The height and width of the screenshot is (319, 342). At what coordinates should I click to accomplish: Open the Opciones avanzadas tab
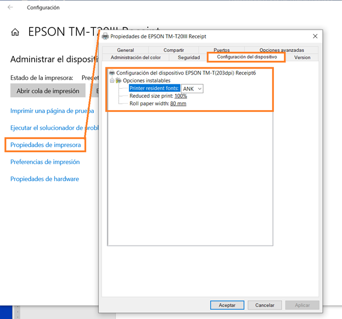point(282,50)
